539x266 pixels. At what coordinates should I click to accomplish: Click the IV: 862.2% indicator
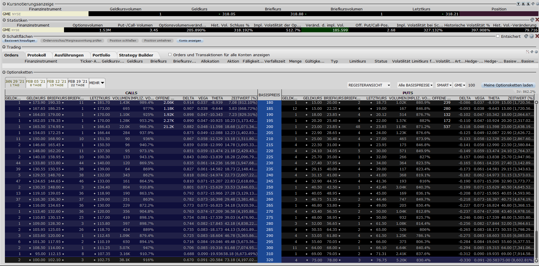526,92
